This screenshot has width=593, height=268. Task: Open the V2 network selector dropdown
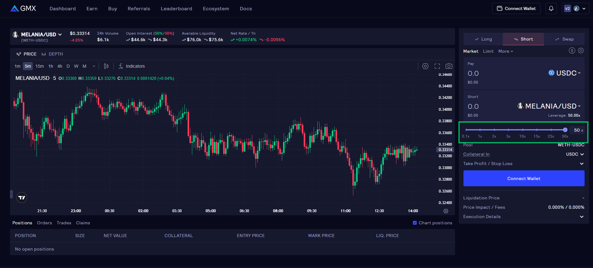tap(575, 8)
